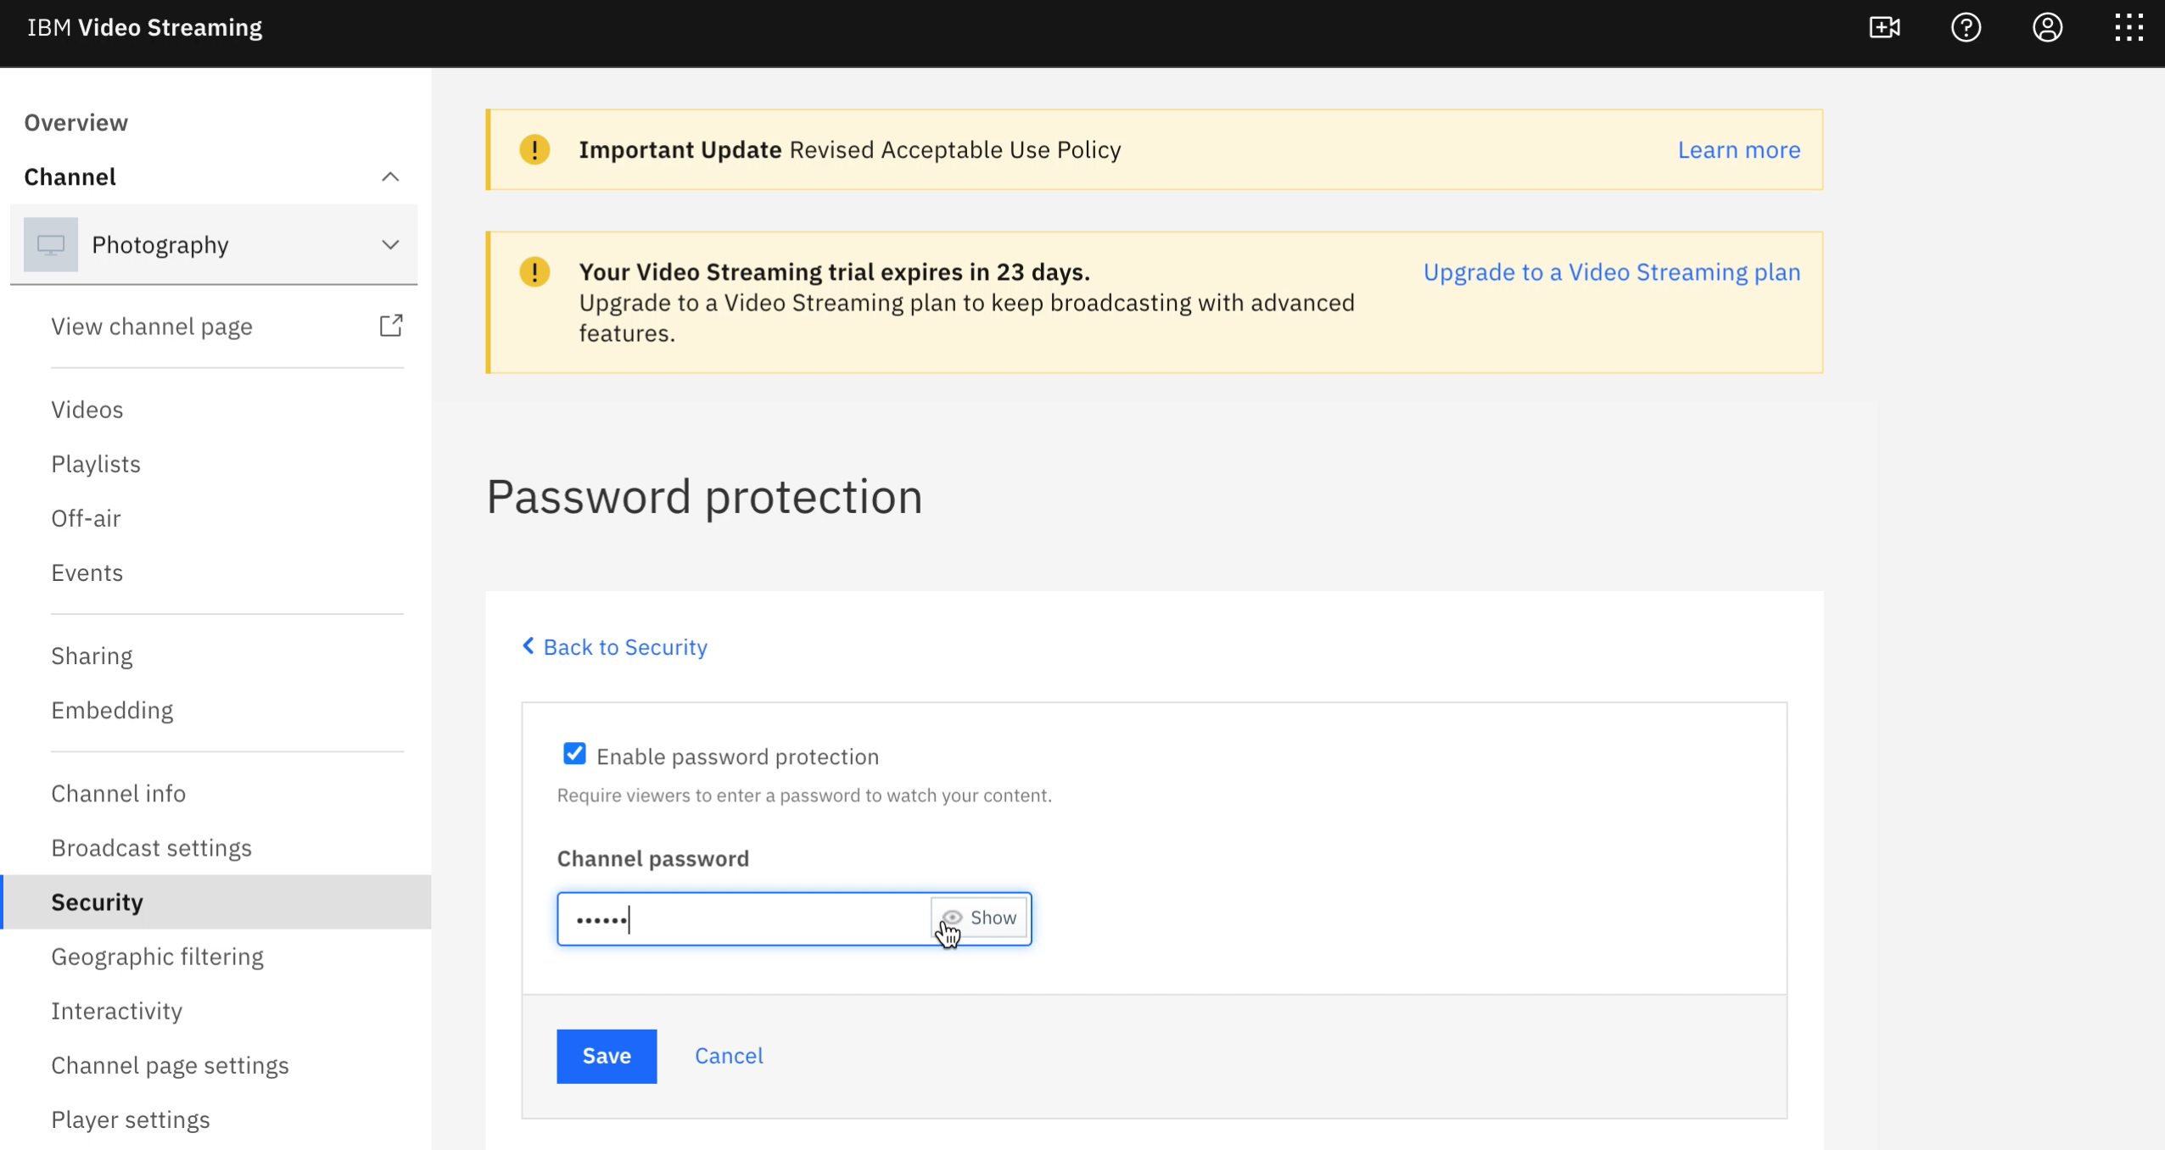The width and height of the screenshot is (2165, 1150).
Task: Focus the Channel password input field
Action: point(742,919)
